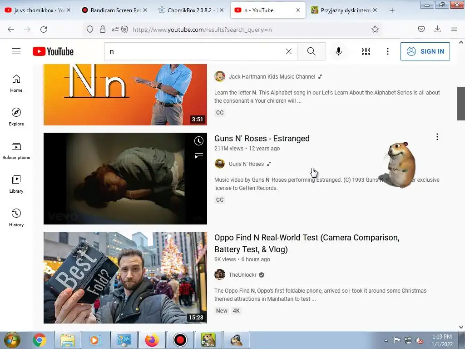
Task: Click the scrollbar down arrow
Action: point(461,327)
